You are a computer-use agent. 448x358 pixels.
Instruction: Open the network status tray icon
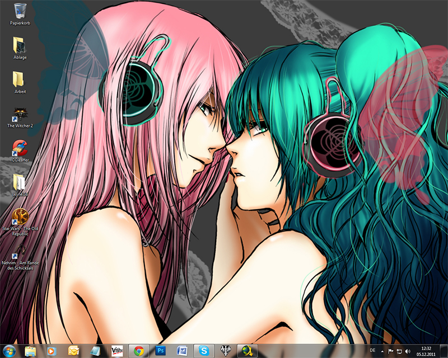click(x=399, y=351)
